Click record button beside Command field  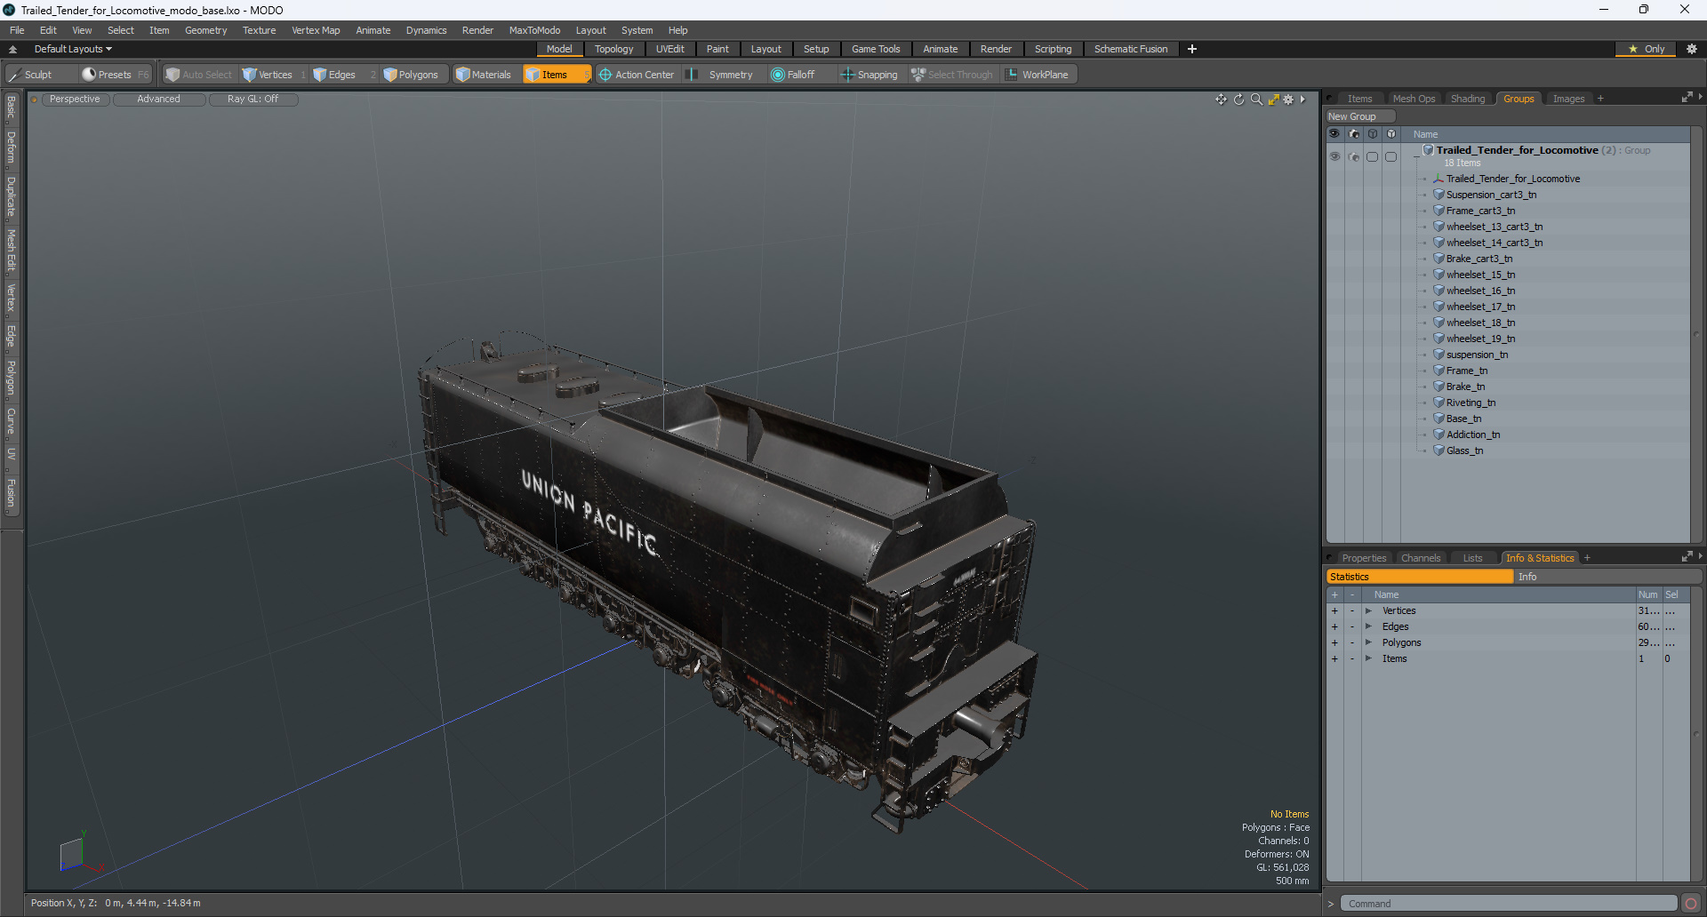pos(1691,904)
